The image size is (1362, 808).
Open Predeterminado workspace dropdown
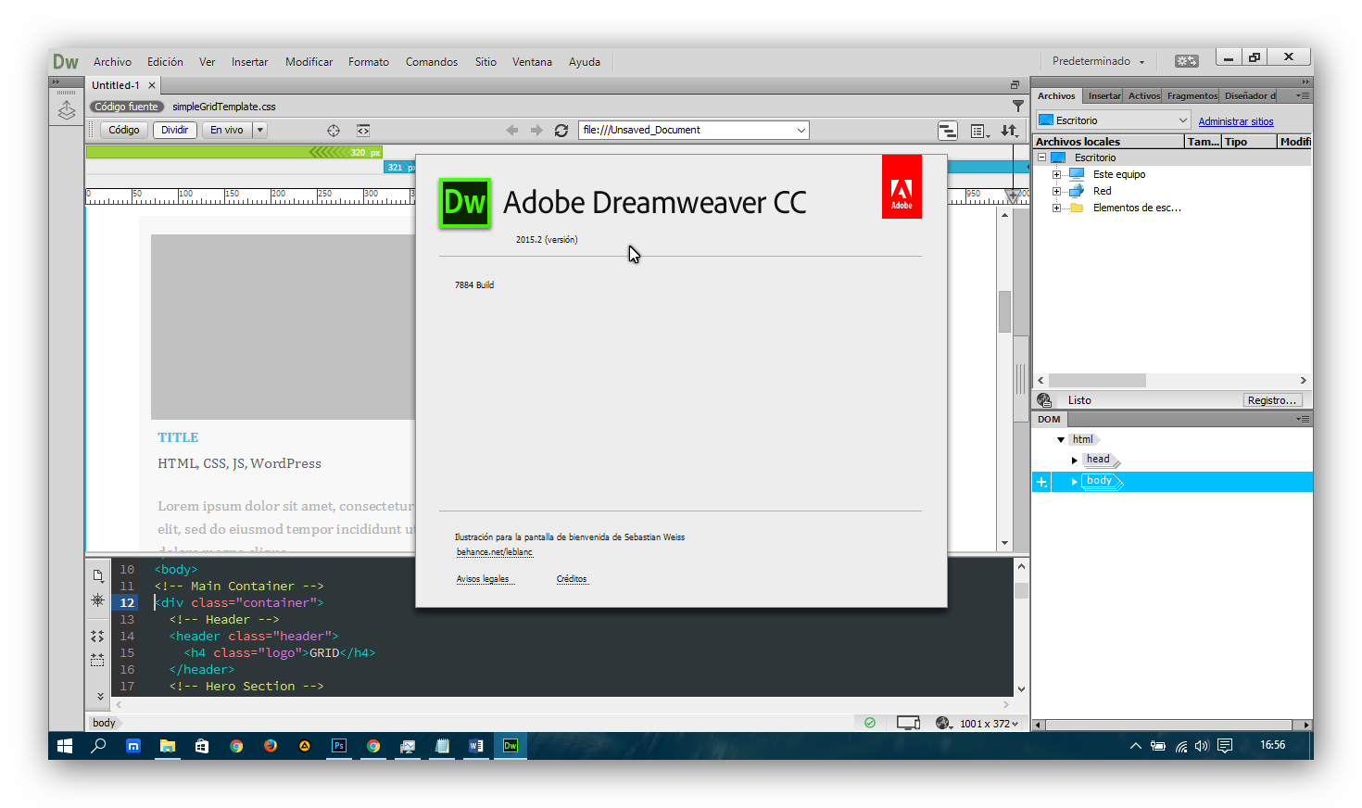coord(1099,61)
